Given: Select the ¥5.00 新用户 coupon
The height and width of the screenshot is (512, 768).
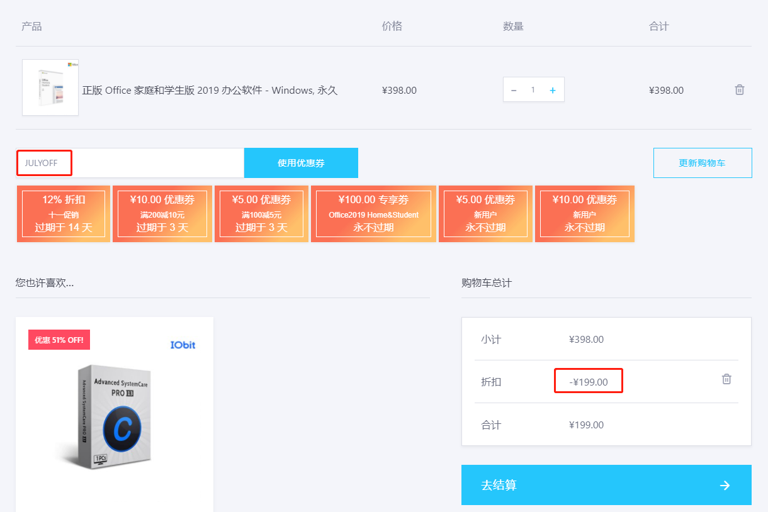Looking at the screenshot, I should click(x=485, y=214).
